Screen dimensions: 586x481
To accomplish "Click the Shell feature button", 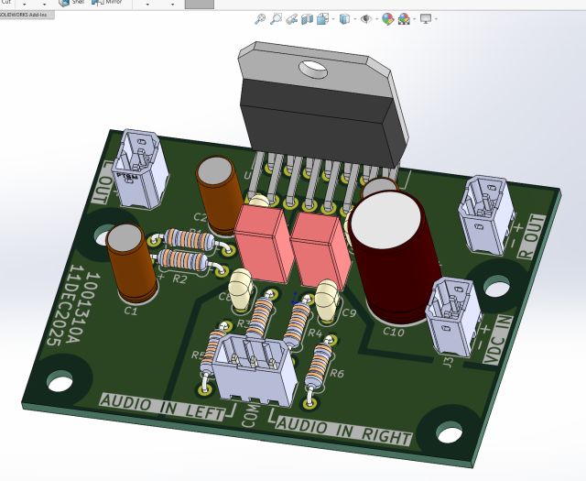I will 76,3.
